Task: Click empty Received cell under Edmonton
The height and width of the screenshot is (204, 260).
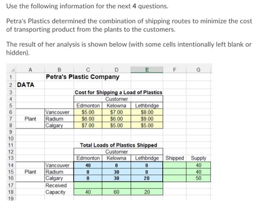Action: point(88,185)
